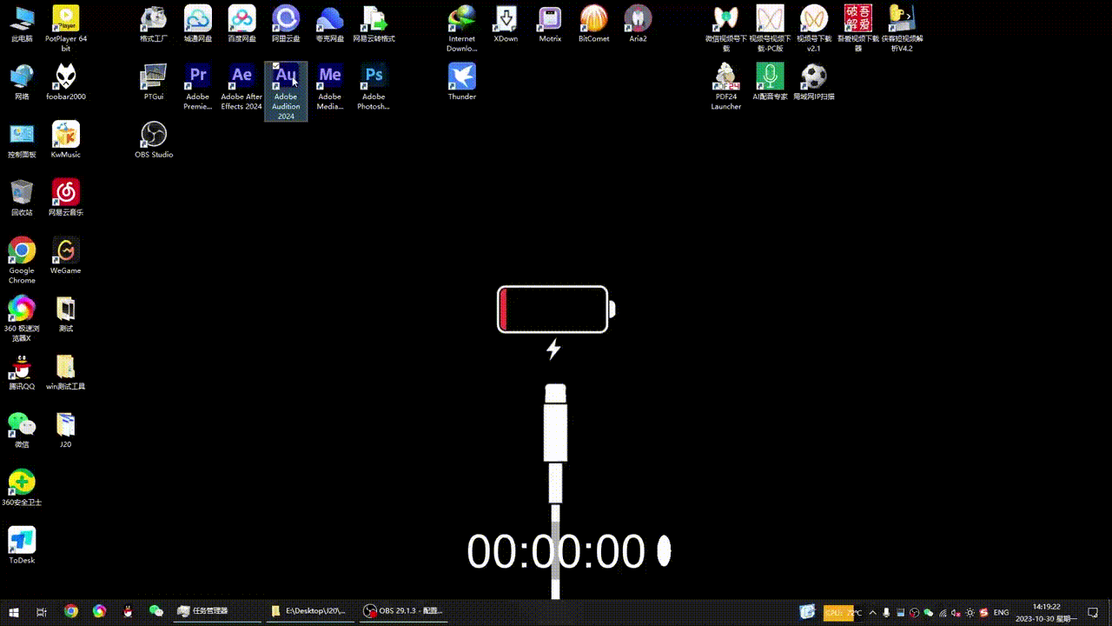Open the Windows Start menu
Viewport: 1112px width, 626px height.
[x=14, y=611]
